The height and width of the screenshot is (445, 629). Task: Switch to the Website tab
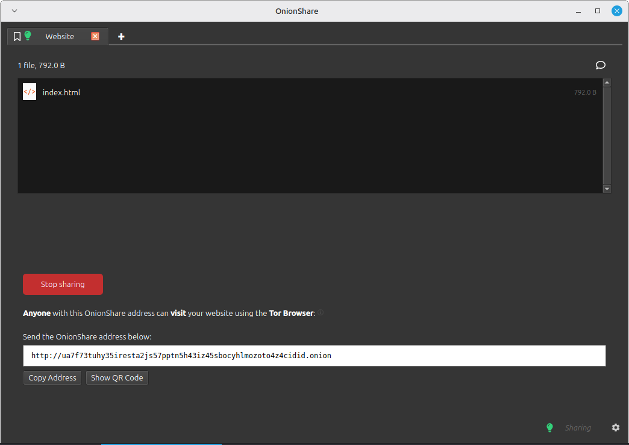(x=60, y=36)
